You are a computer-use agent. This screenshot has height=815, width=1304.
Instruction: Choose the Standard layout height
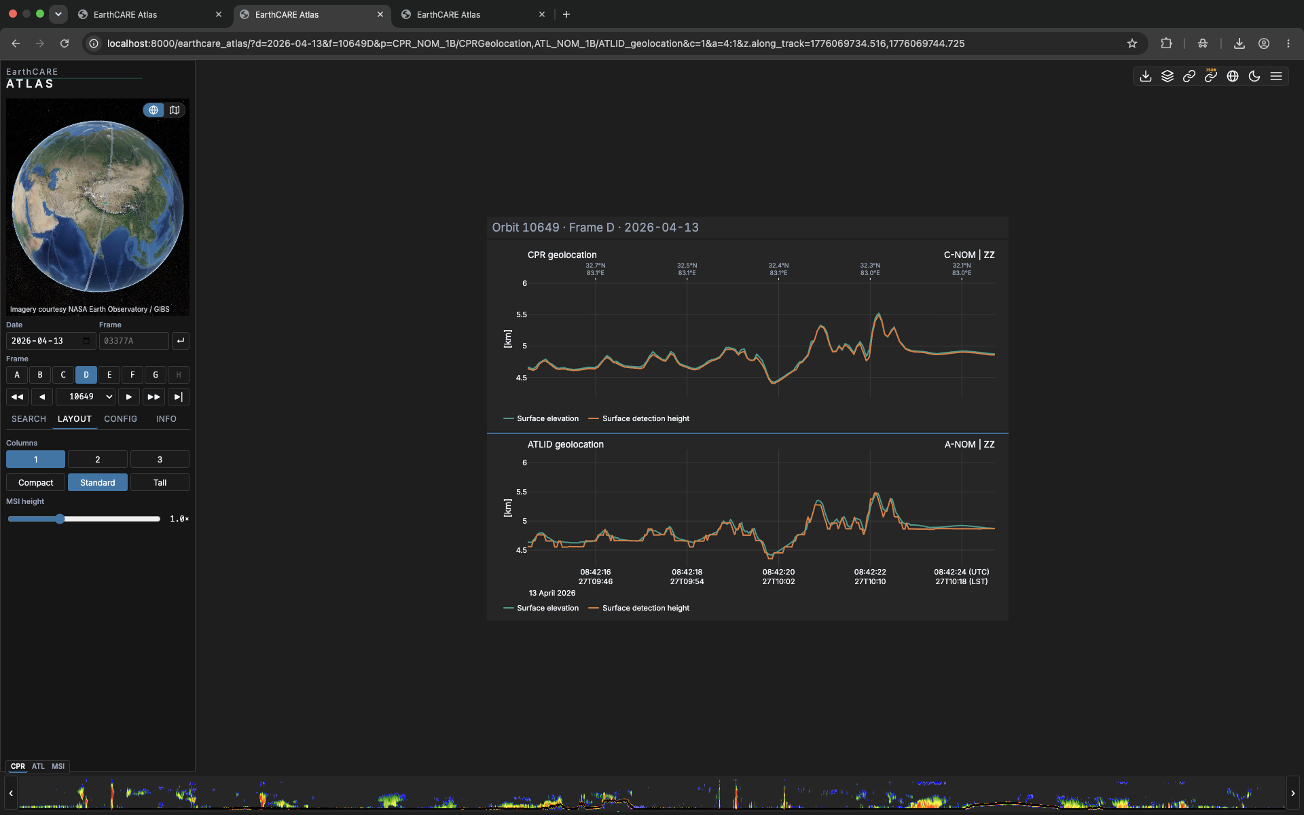coord(98,483)
